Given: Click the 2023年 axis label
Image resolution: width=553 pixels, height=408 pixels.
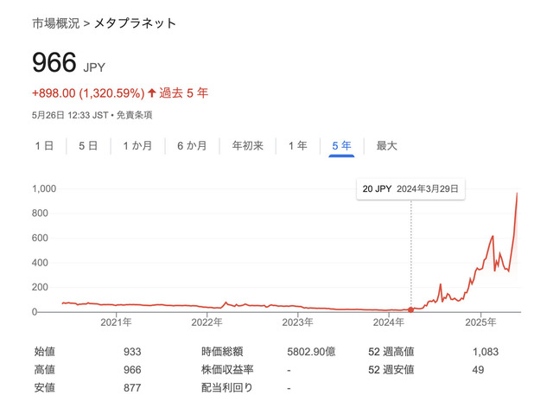Looking at the screenshot, I should [297, 322].
